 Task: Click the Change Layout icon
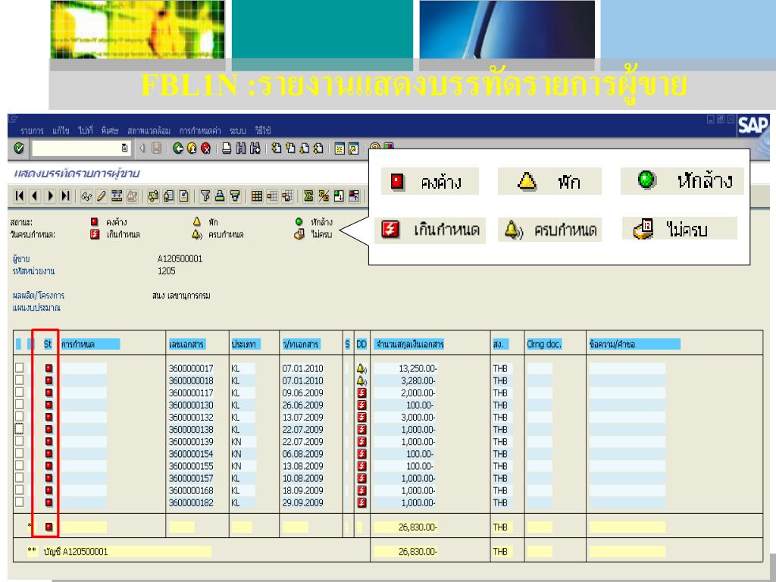click(272, 196)
